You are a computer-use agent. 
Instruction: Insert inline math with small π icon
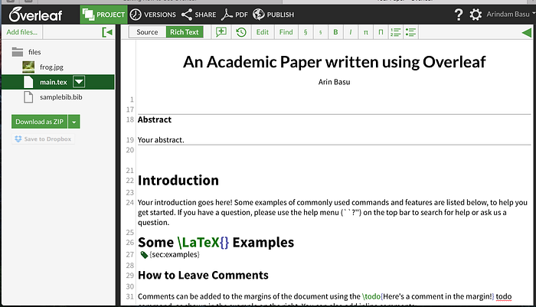point(365,32)
